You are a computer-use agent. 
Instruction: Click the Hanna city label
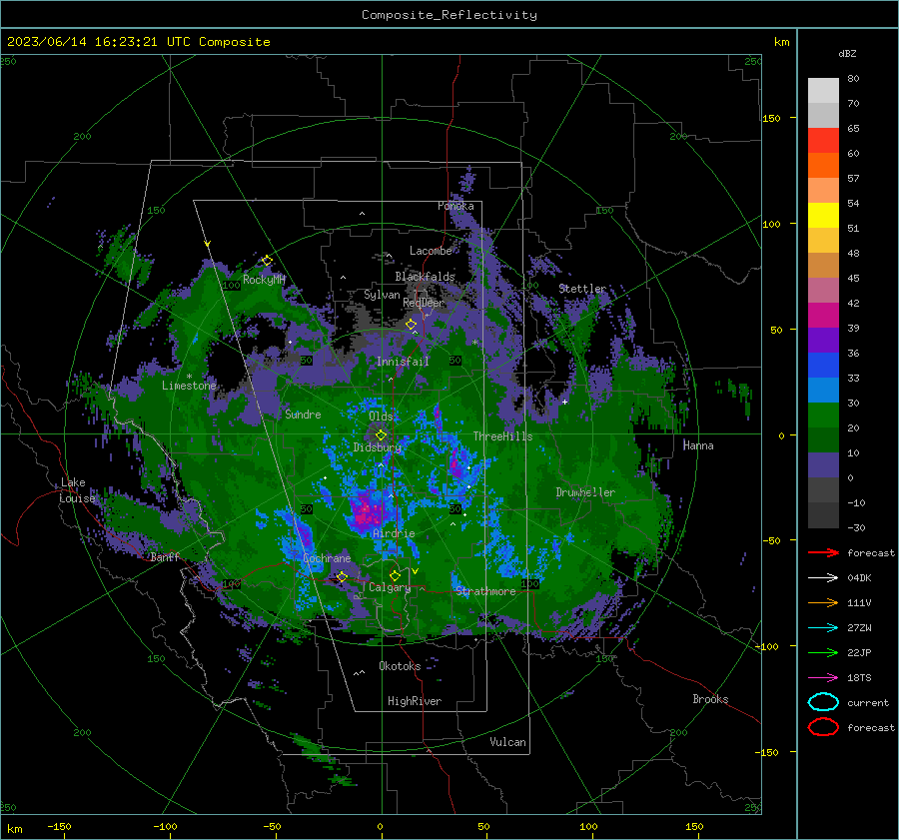[698, 445]
